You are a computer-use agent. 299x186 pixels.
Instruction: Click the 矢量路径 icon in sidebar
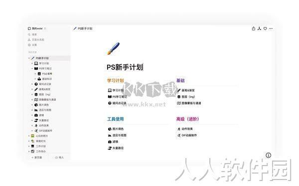pyautogui.click(x=36, y=120)
